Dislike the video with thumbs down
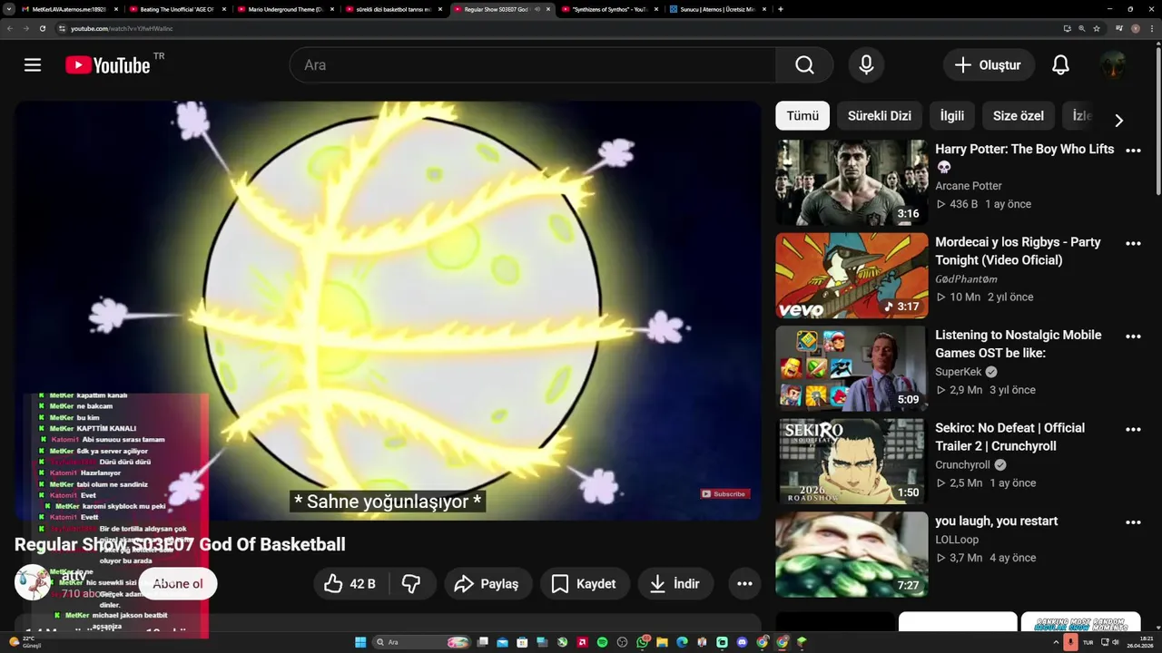The image size is (1162, 653). [411, 584]
